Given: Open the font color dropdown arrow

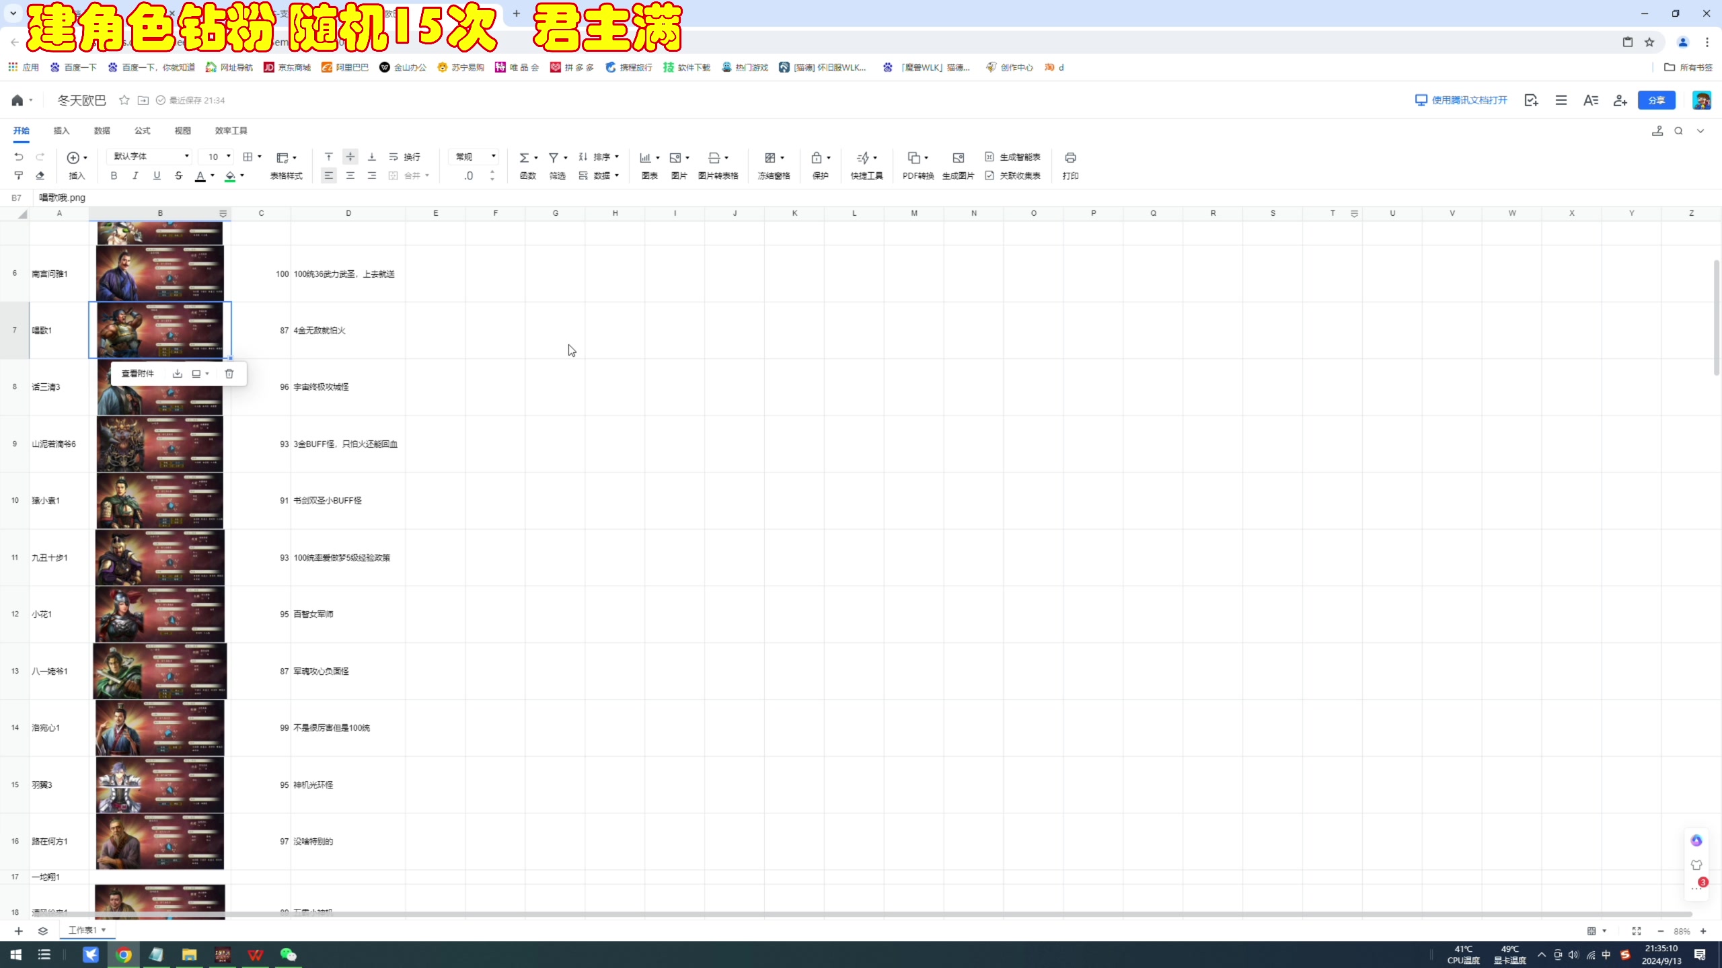Looking at the screenshot, I should [213, 176].
